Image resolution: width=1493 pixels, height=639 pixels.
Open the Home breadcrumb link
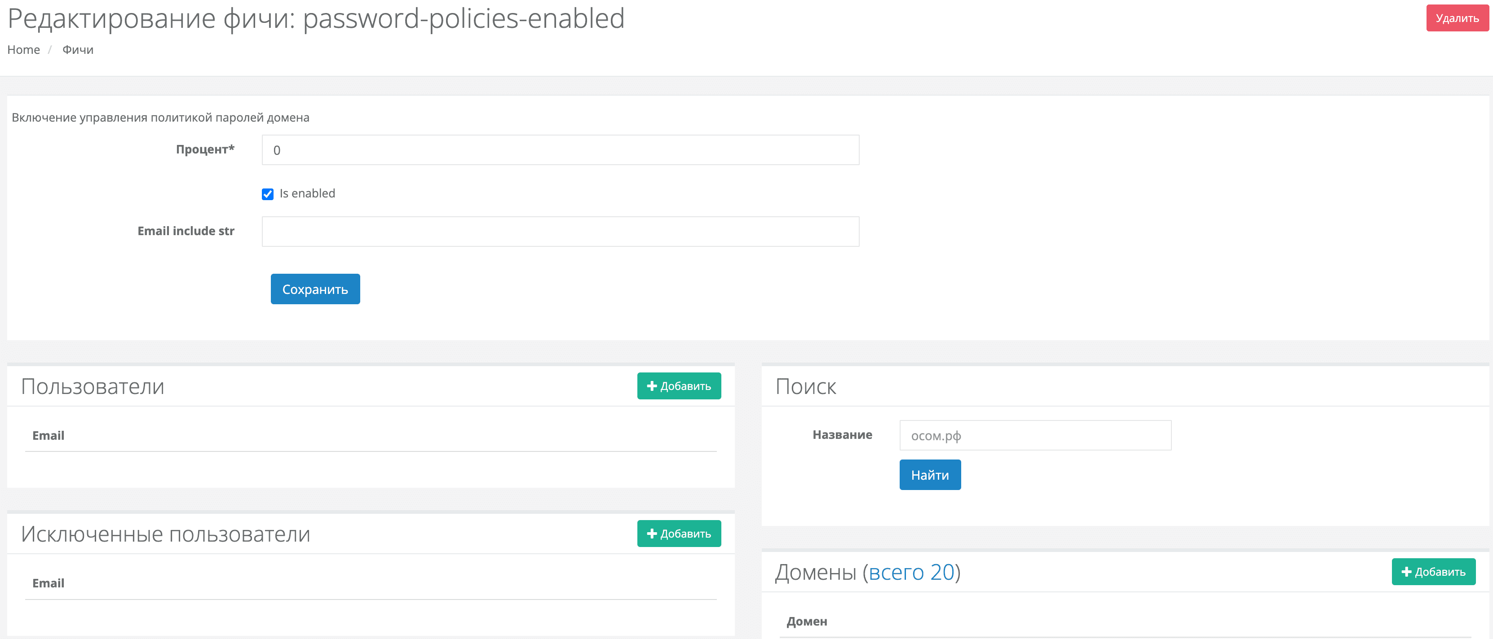point(24,50)
